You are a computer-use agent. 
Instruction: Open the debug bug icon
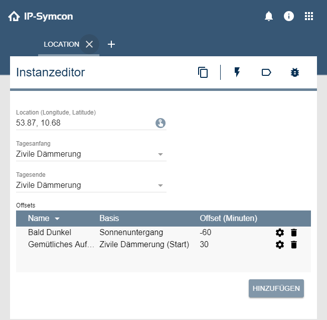295,72
